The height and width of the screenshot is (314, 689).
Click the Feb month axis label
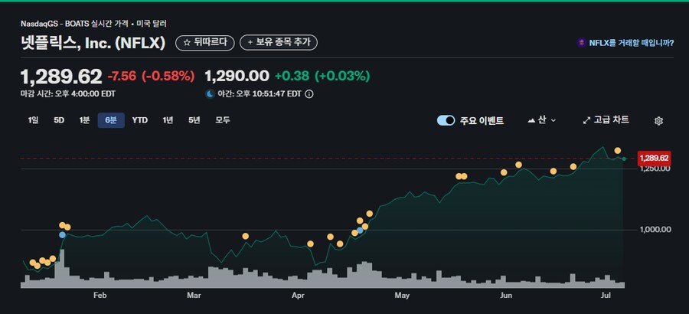click(100, 296)
